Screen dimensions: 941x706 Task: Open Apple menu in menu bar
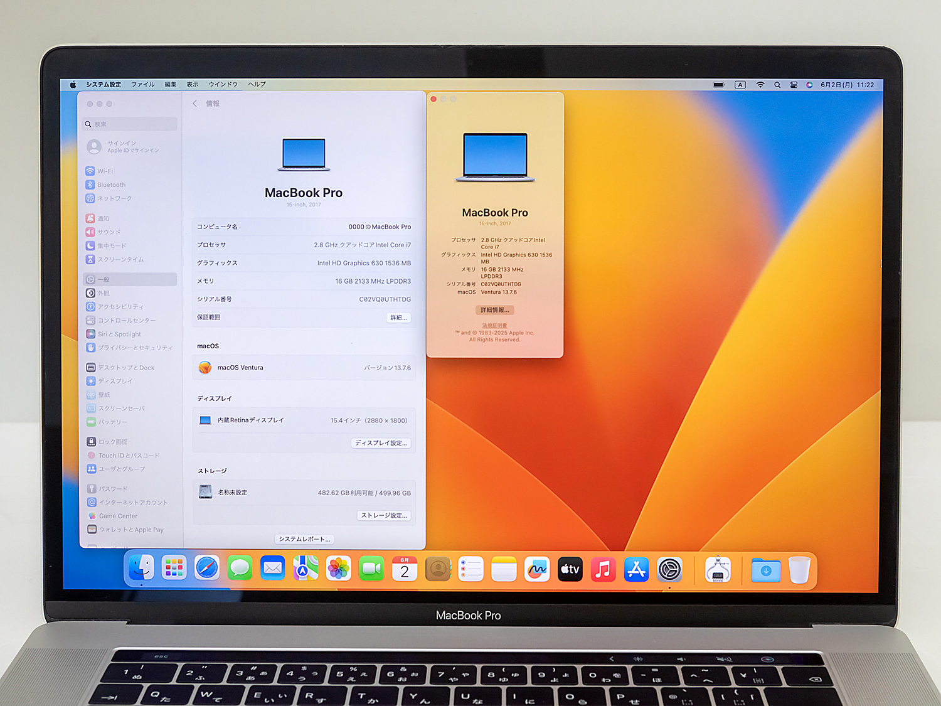[x=73, y=84]
